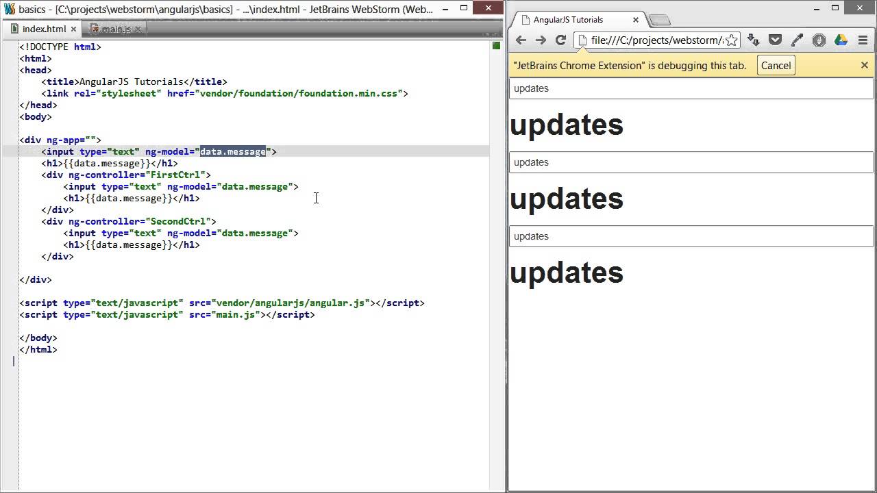Image resolution: width=877 pixels, height=493 pixels.
Task: Focus the third 'updates' text input
Action: click(x=691, y=236)
